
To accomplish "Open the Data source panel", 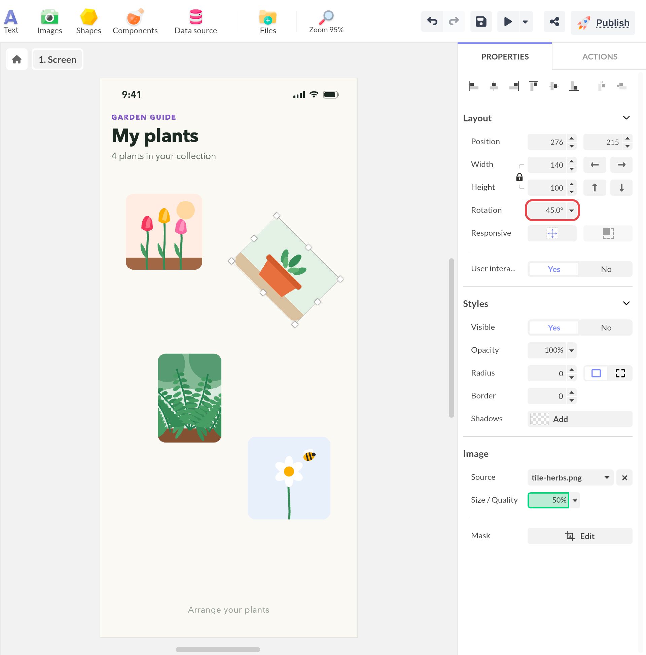I will (195, 22).
